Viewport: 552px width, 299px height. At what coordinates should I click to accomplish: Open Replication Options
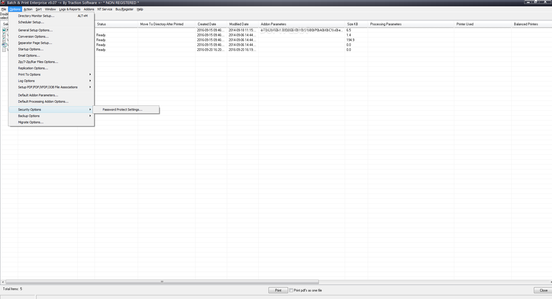tap(52, 68)
